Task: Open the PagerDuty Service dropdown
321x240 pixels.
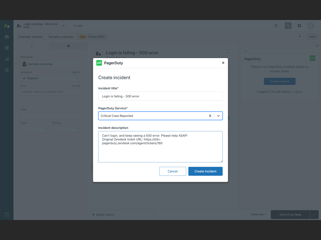Action: 218,116
